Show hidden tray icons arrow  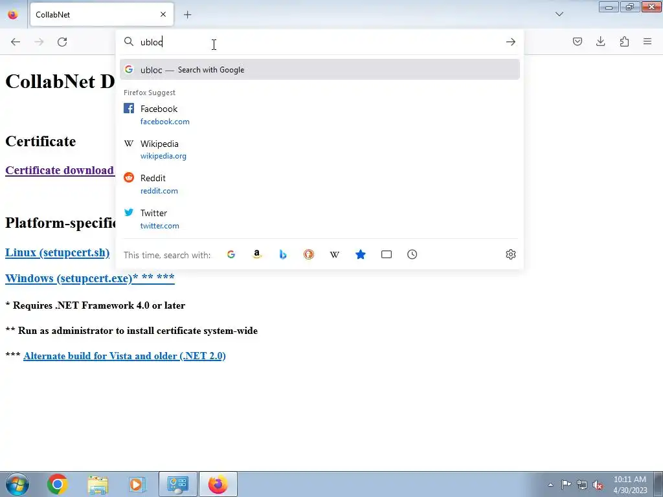(550, 485)
